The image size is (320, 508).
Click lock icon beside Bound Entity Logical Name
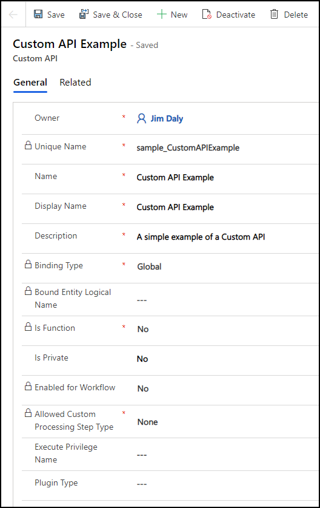click(28, 291)
